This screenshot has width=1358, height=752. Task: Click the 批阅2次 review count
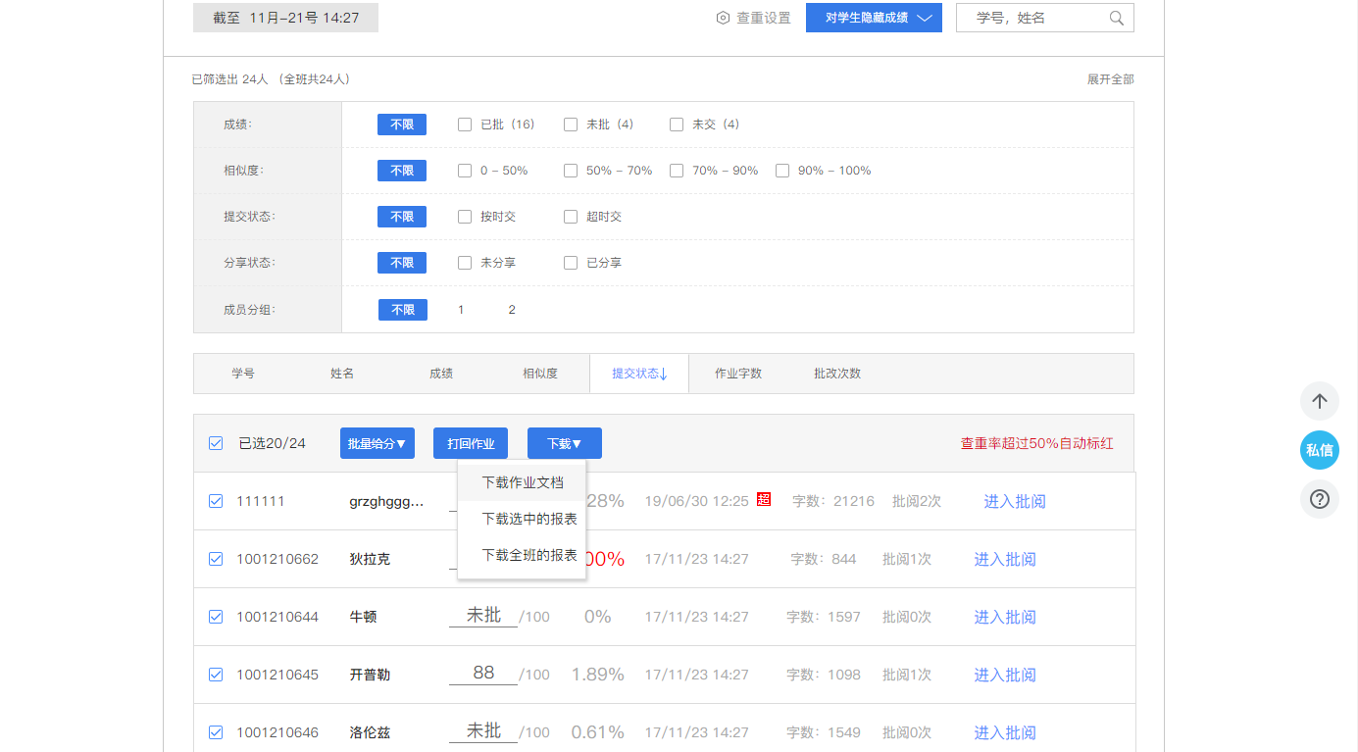pos(917,501)
